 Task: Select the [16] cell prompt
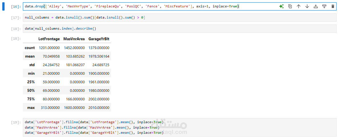point(16,7)
